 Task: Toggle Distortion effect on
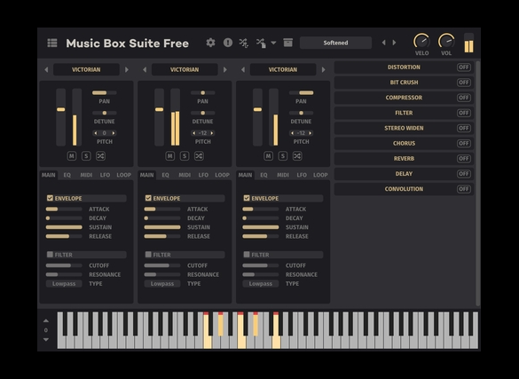pyautogui.click(x=464, y=67)
